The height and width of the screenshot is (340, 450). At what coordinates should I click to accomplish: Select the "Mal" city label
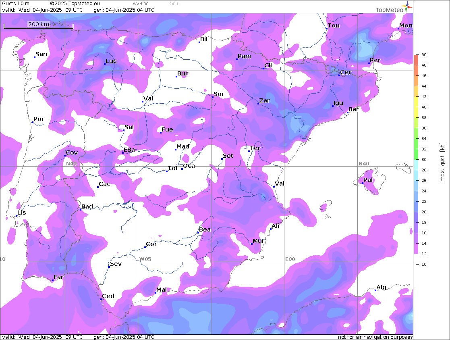(162, 290)
